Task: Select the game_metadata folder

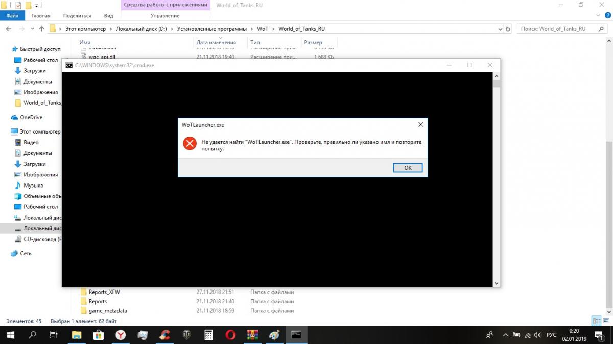Action: tap(108, 310)
